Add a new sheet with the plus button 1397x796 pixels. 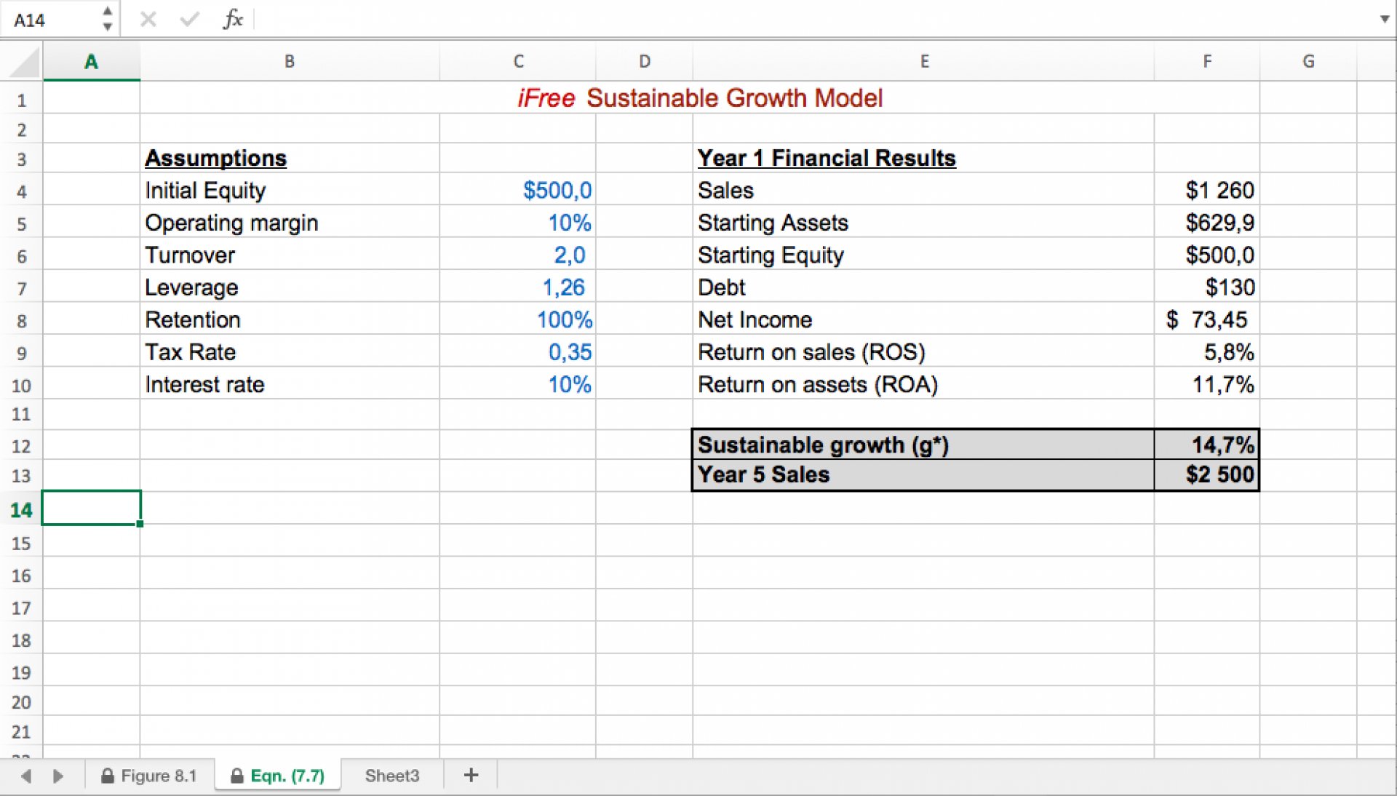click(x=471, y=776)
